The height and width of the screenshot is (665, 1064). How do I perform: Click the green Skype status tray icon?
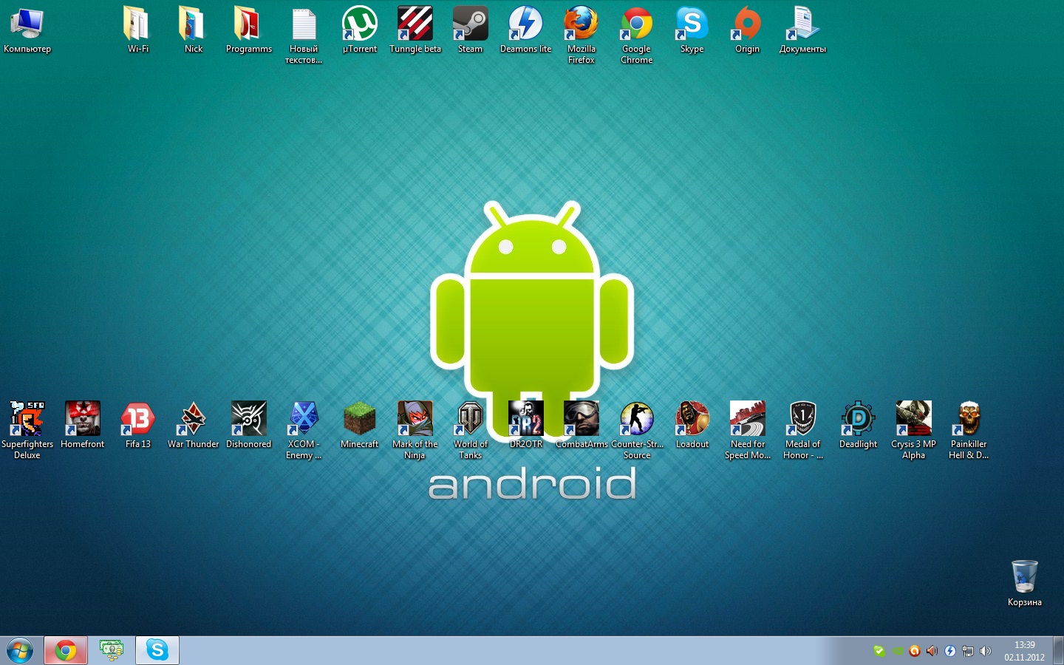pyautogui.click(x=879, y=651)
